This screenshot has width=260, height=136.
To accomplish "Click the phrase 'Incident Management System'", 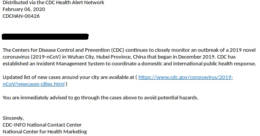I will click(x=70, y=63).
